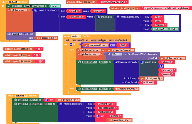Open mutator gear on Web1.Url join block
This screenshot has width=192, height=124.
tap(47, 100)
